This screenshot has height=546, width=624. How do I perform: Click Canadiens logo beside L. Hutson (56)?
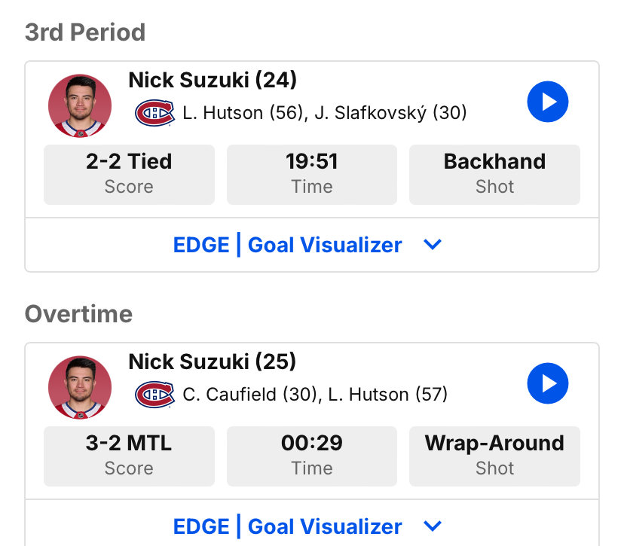point(154,113)
